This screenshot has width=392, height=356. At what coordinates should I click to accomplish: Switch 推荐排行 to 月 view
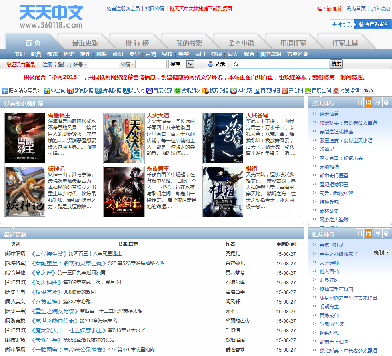click(377, 233)
